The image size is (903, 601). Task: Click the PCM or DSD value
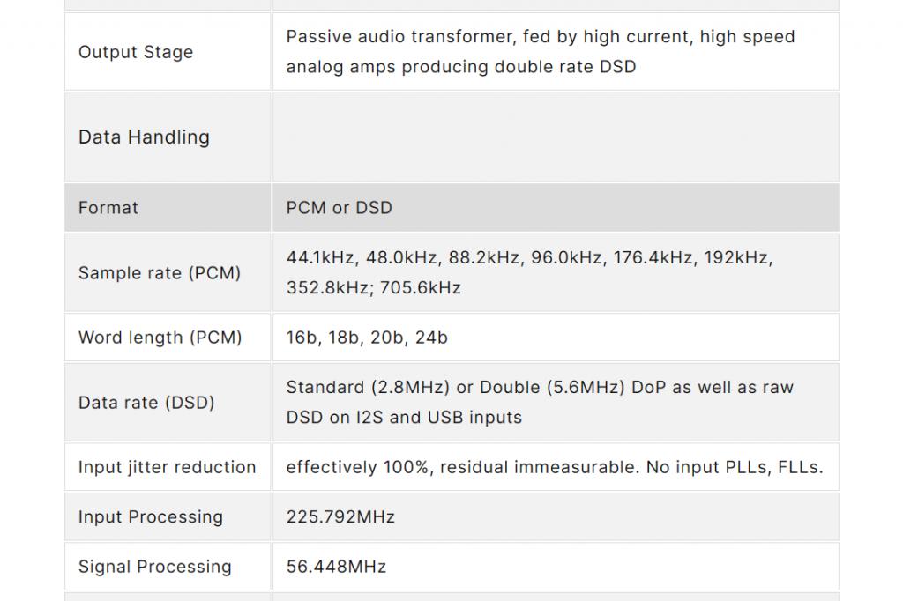[340, 208]
